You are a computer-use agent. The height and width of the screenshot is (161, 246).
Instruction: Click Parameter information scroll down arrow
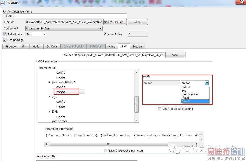[x=202, y=139]
